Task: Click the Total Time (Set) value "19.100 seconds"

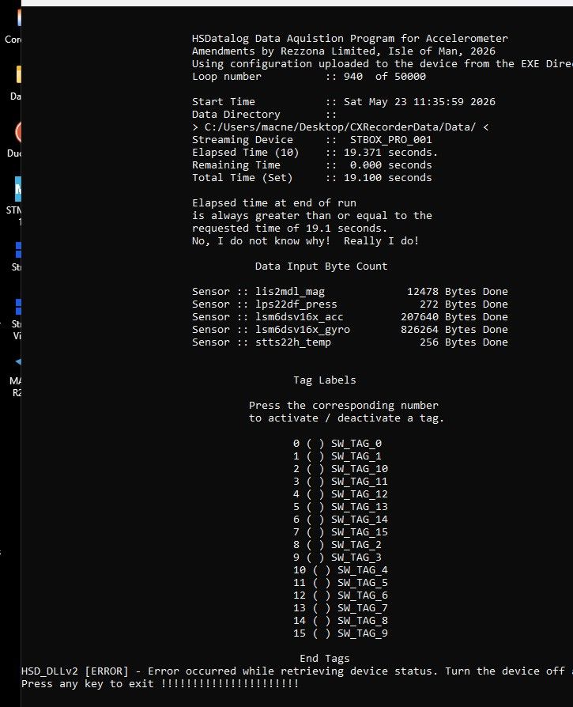Action: tap(388, 178)
